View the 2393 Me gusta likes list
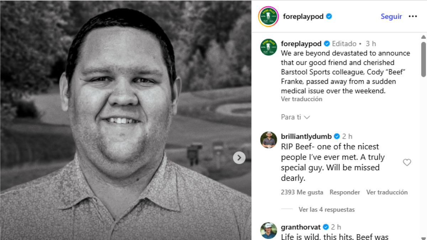427x240 pixels. click(302, 192)
